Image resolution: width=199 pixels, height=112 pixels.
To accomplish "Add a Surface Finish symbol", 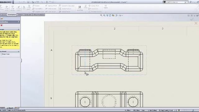I will pos(51,6).
